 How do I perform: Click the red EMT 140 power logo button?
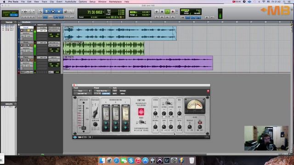point(141,112)
